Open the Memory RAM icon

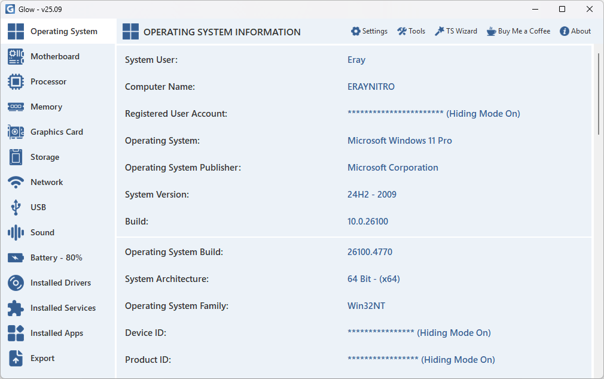tap(16, 107)
